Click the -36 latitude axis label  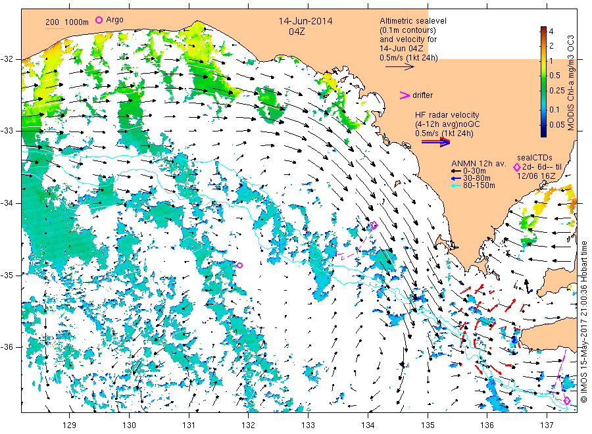coord(7,347)
